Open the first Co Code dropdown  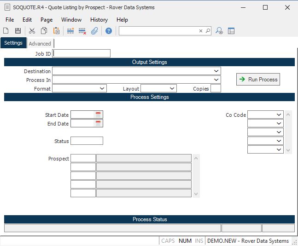pyautogui.click(x=279, y=114)
